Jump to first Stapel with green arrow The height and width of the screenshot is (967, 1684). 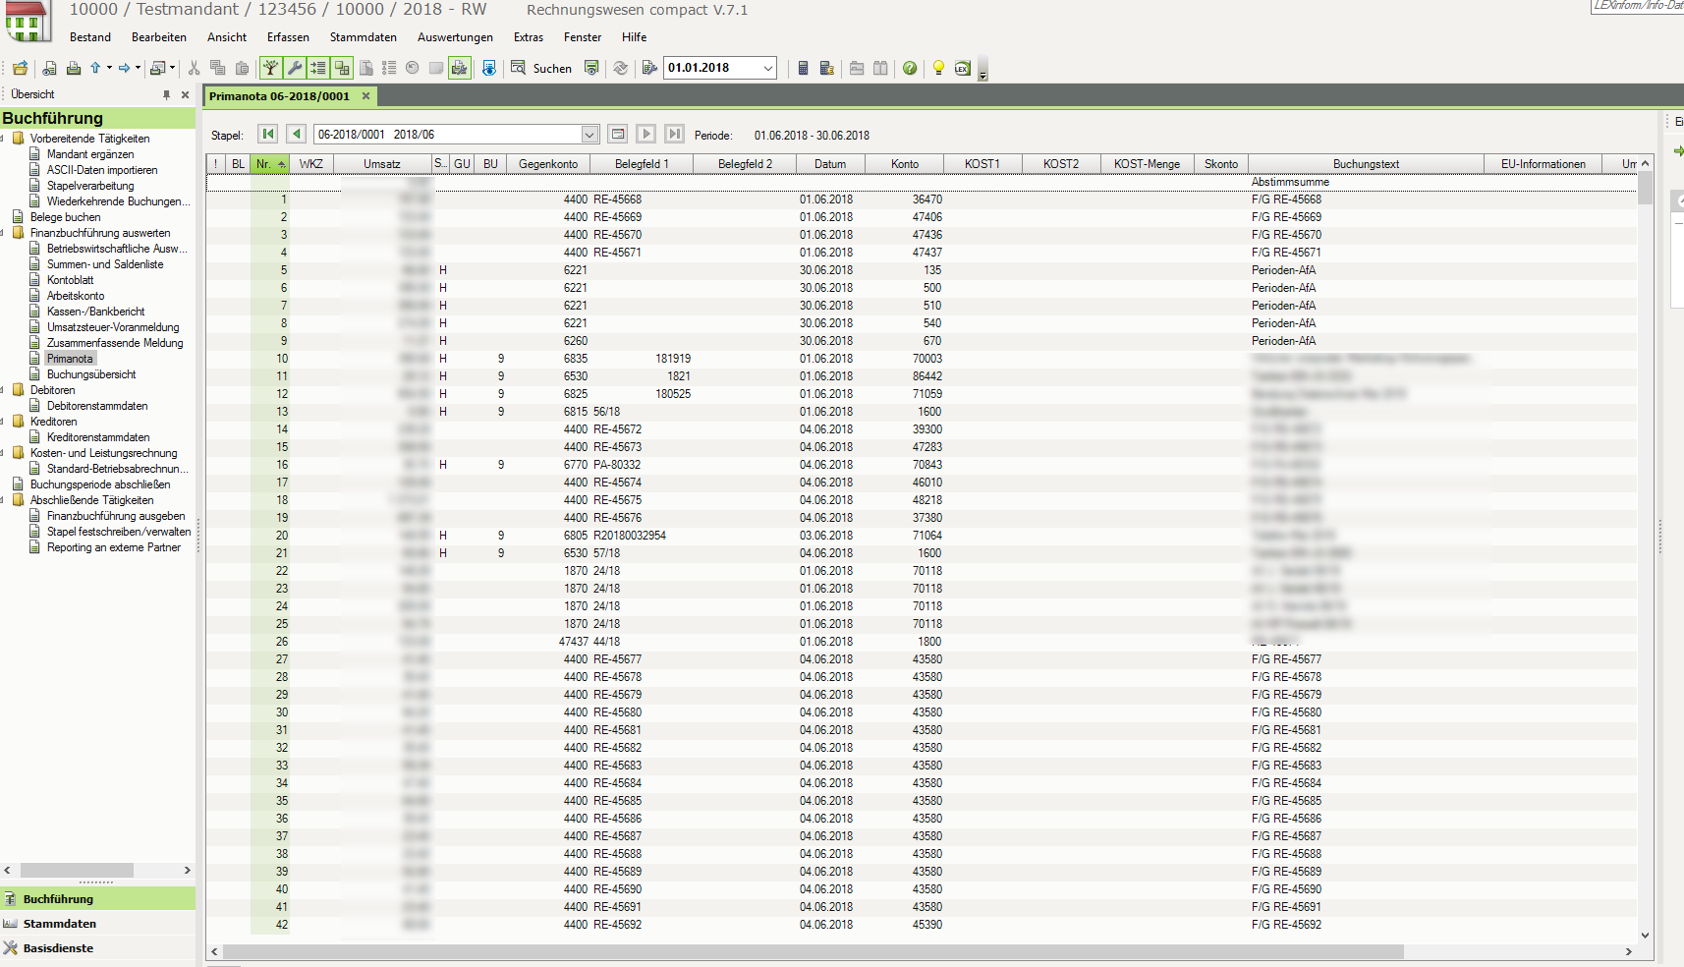[x=267, y=134]
